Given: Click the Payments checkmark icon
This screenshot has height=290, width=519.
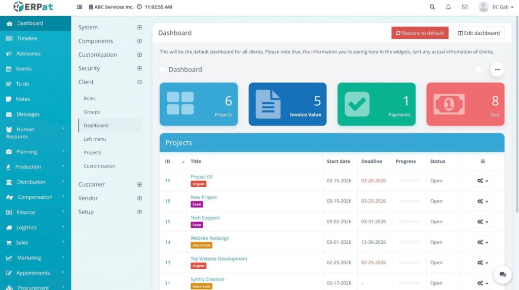Looking at the screenshot, I should (x=357, y=104).
